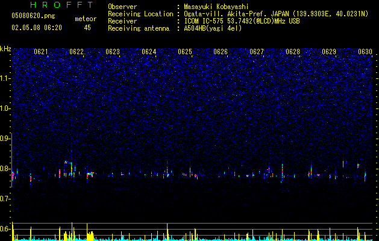This screenshot has width=379, height=241.
Task: Click the 0629 time marker
Action: pyautogui.click(x=329, y=52)
